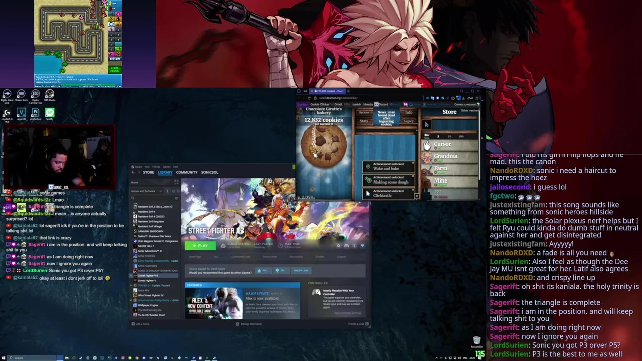The height and width of the screenshot is (361, 642).
Task: Open the SONICSOL profile tab in Steam
Action: click(x=210, y=172)
